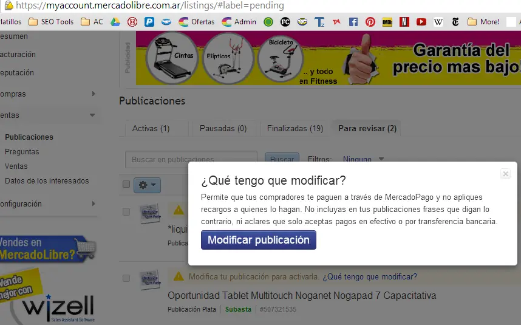This screenshot has height=325, width=521.
Task: Open the black FC bookmark icon
Action: 285,22
